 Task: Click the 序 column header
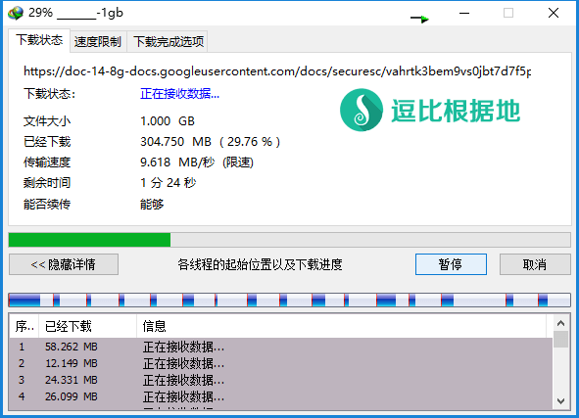click(x=24, y=326)
